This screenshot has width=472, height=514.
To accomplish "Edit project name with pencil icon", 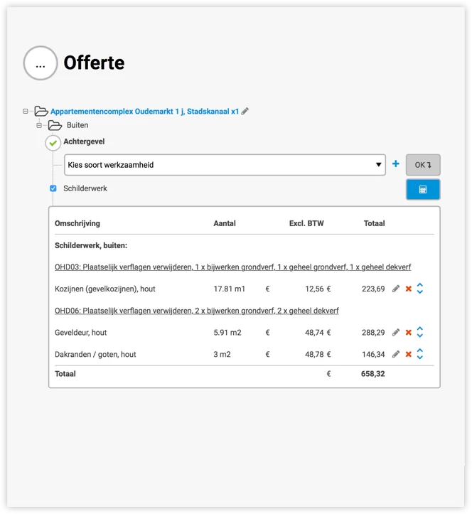I will (245, 112).
